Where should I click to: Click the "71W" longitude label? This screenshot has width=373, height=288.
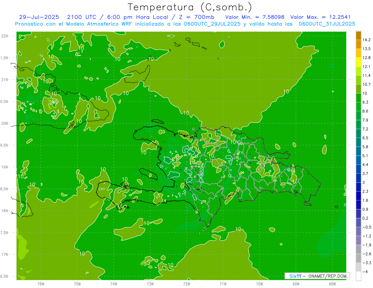(223, 284)
